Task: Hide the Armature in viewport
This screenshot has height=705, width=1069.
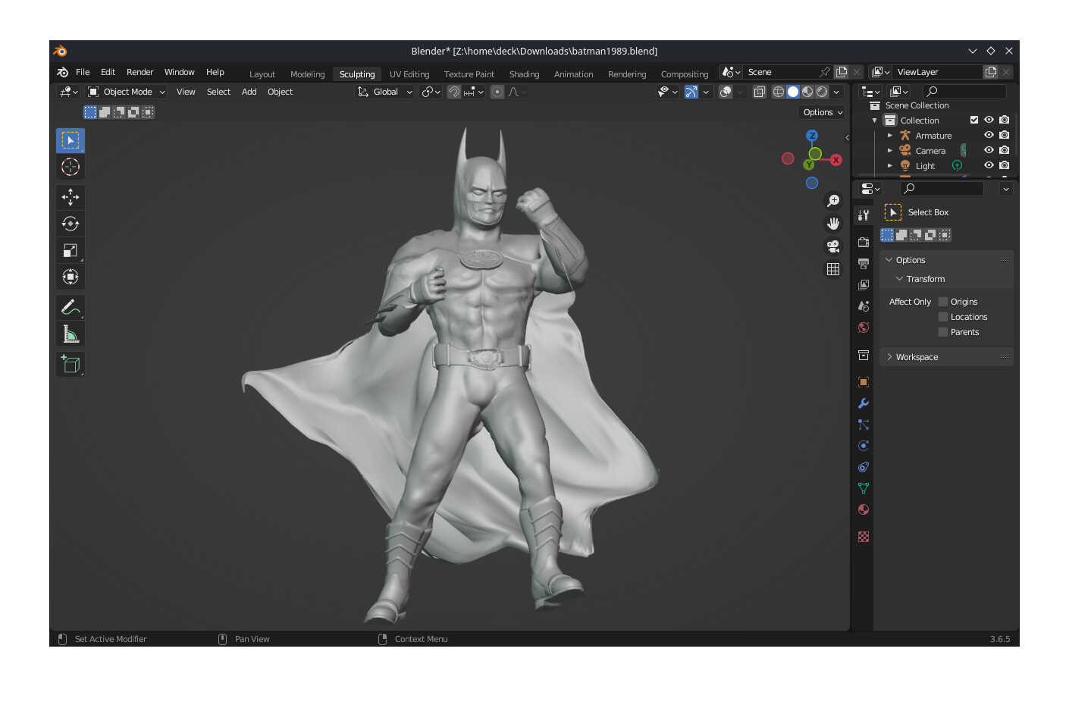Action: tap(989, 135)
